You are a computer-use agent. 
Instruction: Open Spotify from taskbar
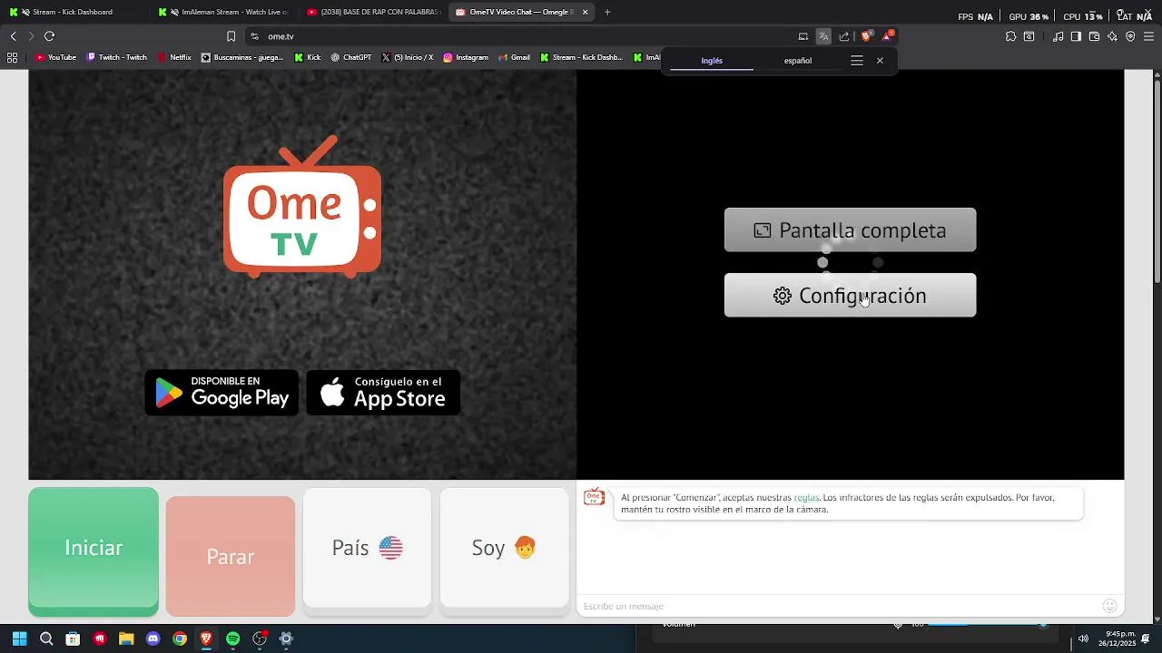(232, 638)
